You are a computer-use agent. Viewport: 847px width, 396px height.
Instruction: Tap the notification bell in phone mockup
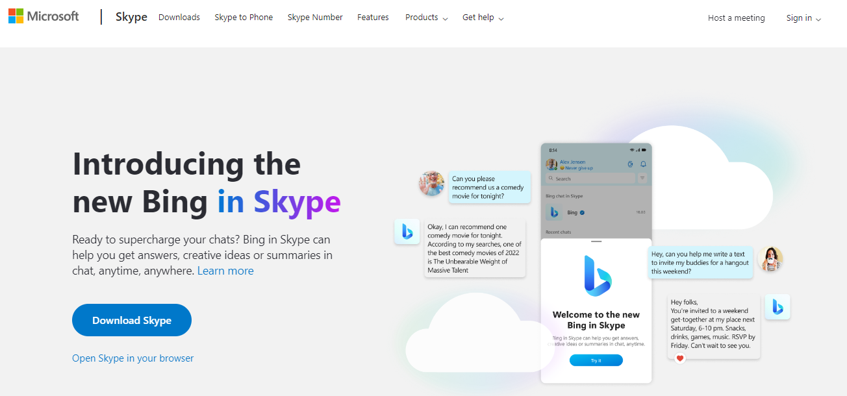643,164
